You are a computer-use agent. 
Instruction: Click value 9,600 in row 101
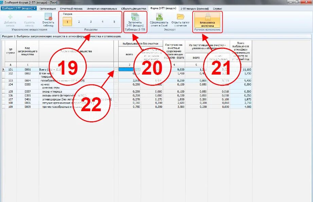point(174,69)
